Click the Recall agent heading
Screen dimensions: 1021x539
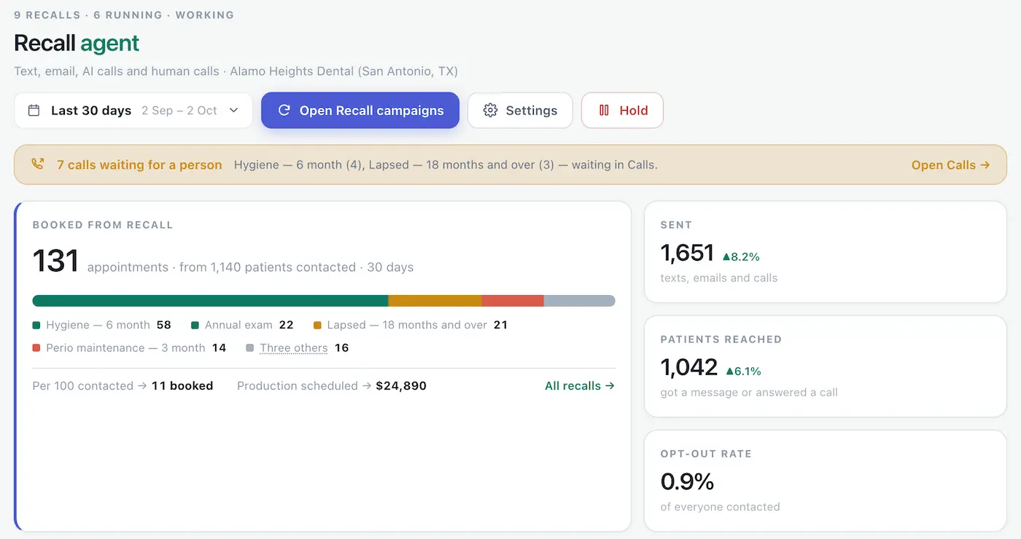(77, 44)
